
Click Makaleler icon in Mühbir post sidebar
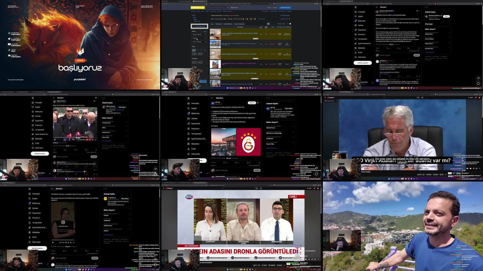(30, 232)
